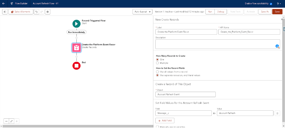Image resolution: width=285 pixels, height=128 pixels.
Task: Open the Value resource picker
Action: click(x=245, y=113)
